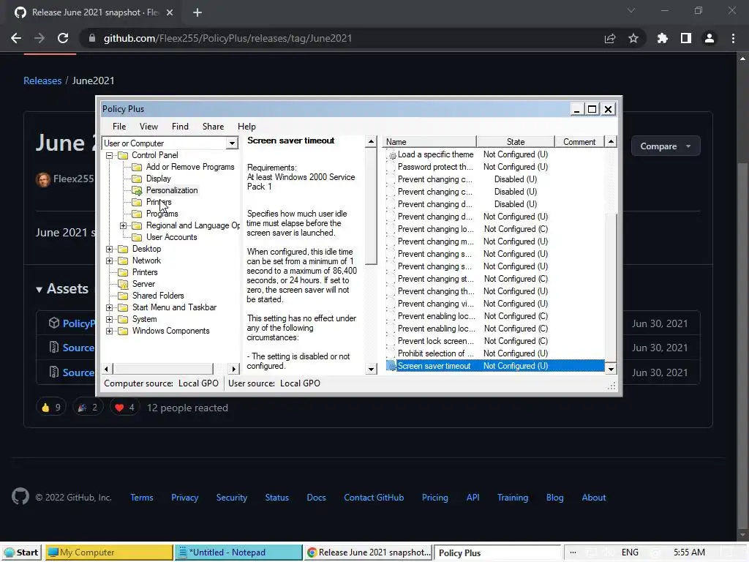749x562 pixels.
Task: Switch to My Computer taskbar item
Action: (x=109, y=552)
